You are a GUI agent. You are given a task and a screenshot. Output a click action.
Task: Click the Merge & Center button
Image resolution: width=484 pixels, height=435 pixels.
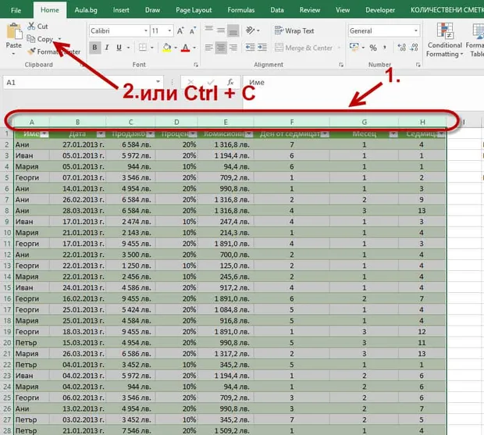pyautogui.click(x=304, y=48)
